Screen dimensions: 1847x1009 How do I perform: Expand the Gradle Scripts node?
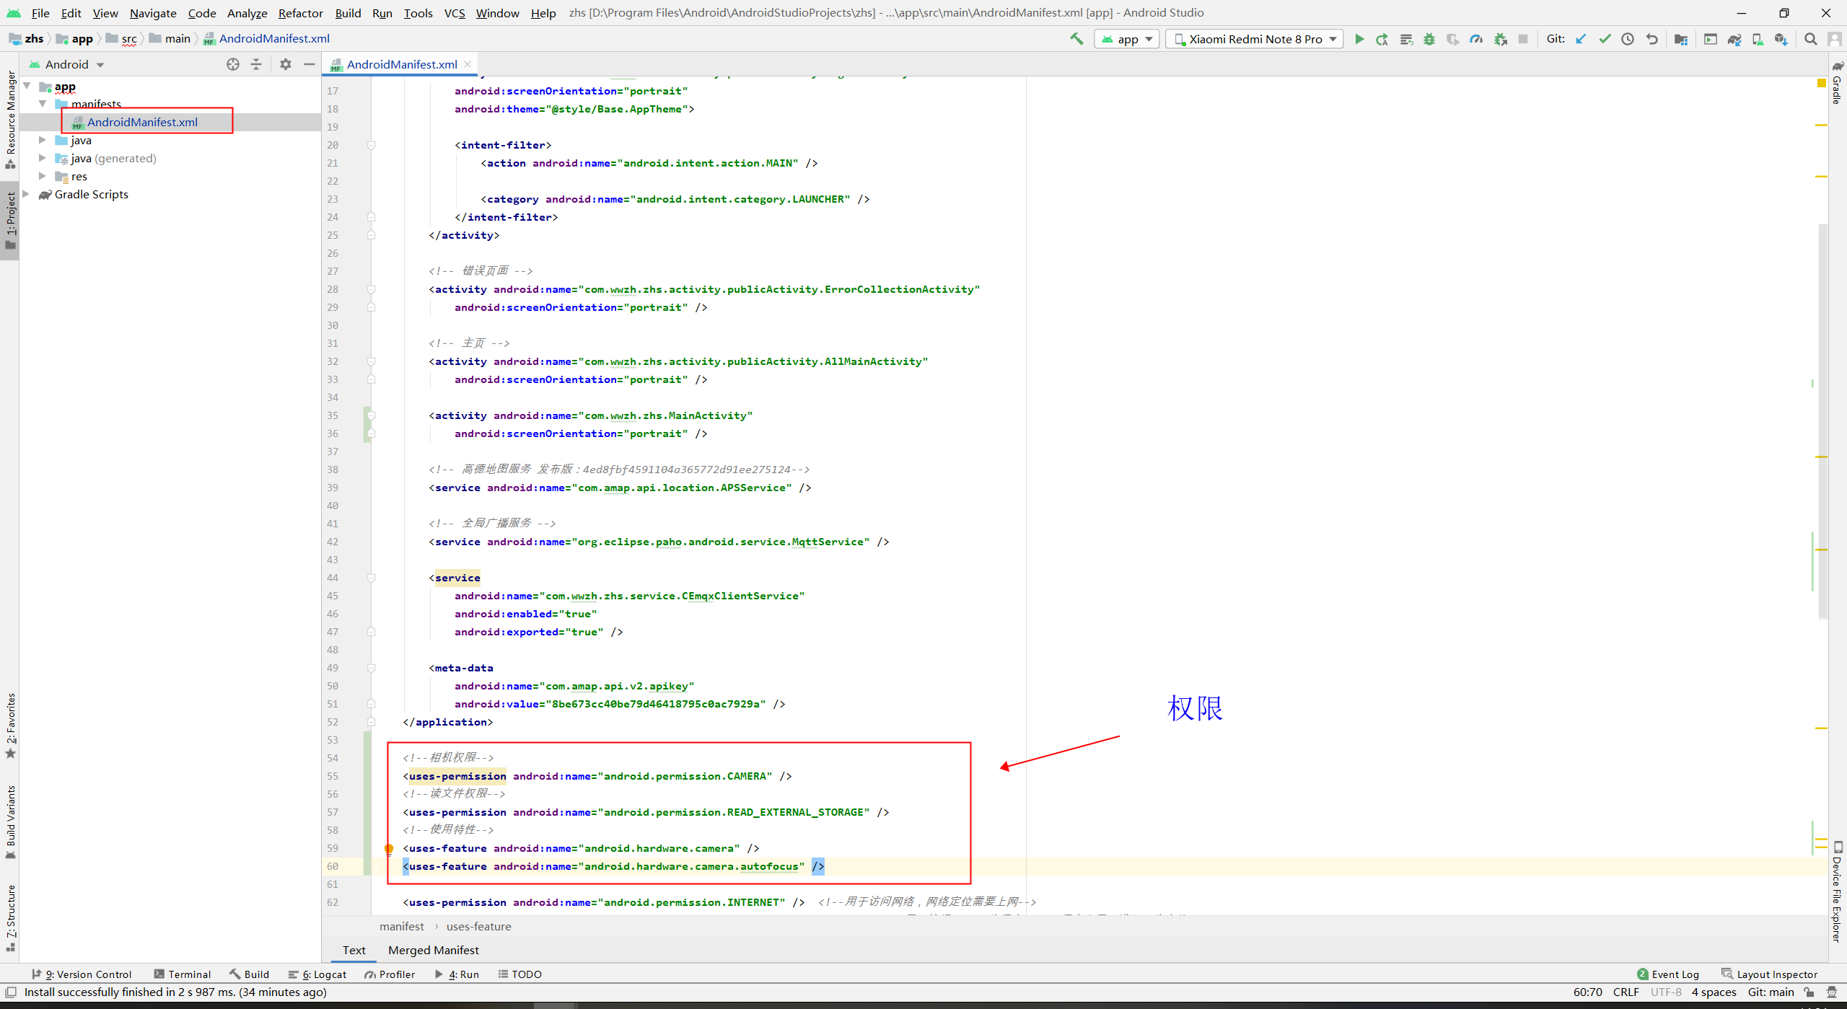[x=27, y=194]
